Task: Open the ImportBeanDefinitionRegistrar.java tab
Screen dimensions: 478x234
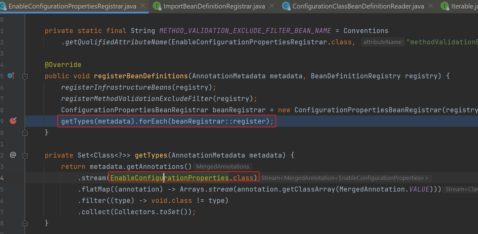Action: (x=214, y=6)
